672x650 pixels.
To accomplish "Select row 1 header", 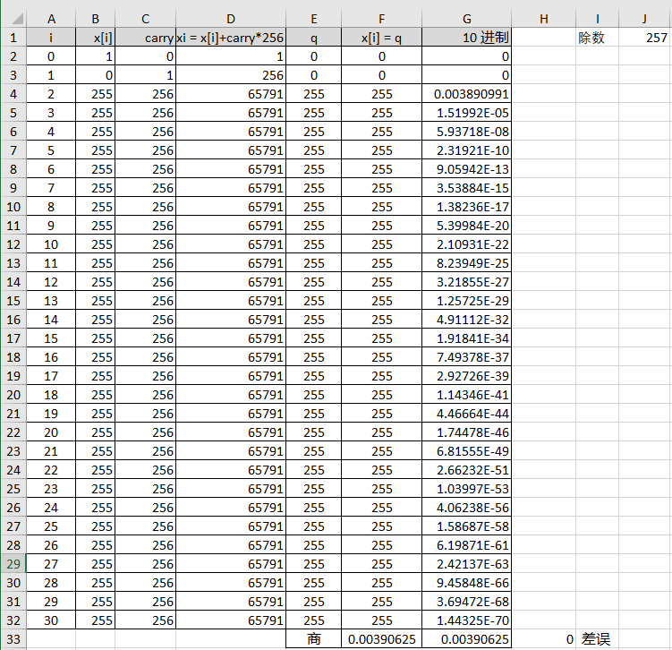I will click(13, 38).
